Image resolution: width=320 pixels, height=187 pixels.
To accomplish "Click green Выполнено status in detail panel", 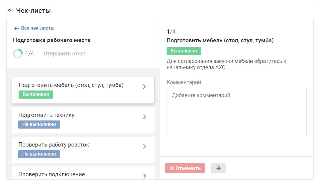I will (184, 51).
